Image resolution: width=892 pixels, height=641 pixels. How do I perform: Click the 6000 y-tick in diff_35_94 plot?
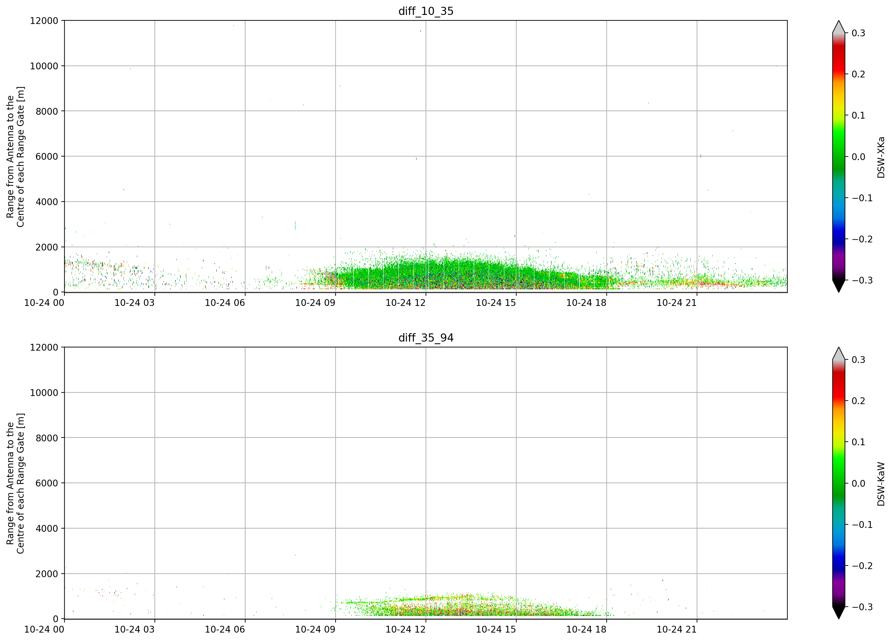[47, 483]
